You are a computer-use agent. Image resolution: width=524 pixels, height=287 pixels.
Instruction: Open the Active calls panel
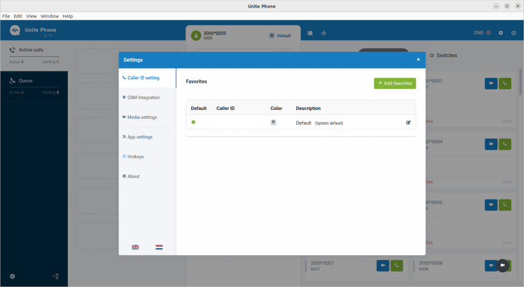[34, 56]
